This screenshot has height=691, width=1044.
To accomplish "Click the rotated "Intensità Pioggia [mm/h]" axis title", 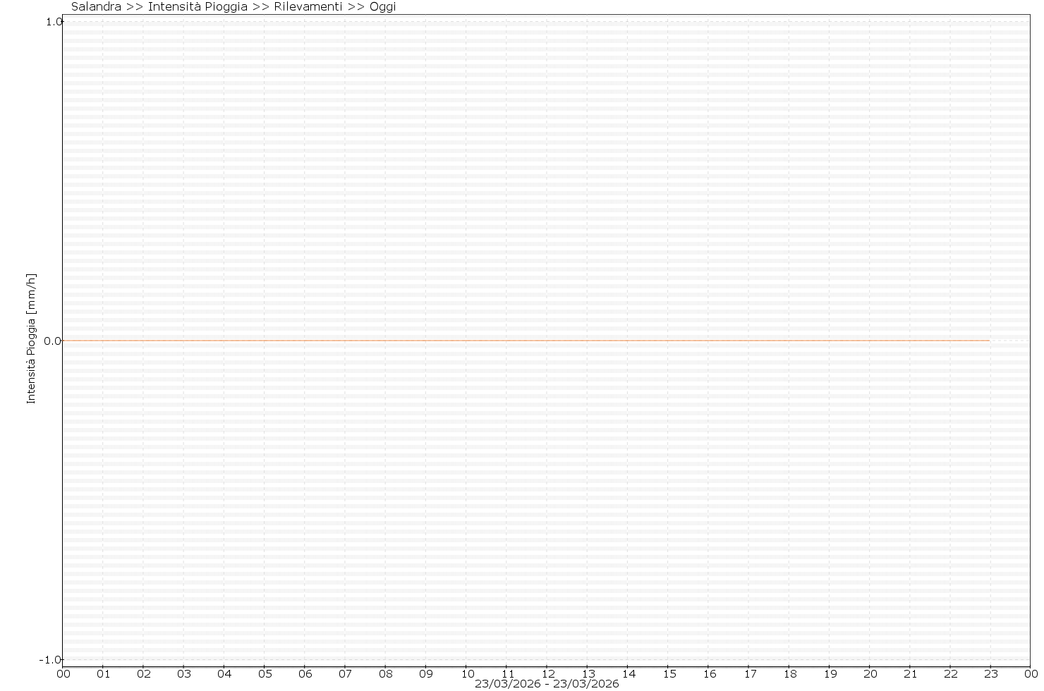I will tap(31, 338).
